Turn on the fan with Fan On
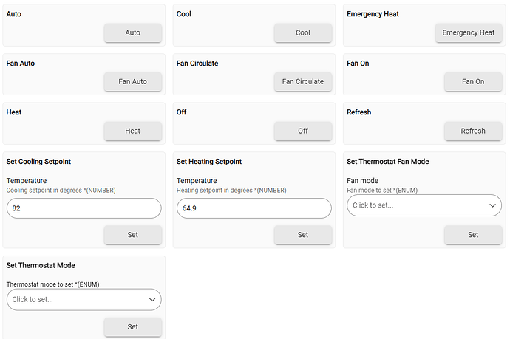 [x=473, y=81]
